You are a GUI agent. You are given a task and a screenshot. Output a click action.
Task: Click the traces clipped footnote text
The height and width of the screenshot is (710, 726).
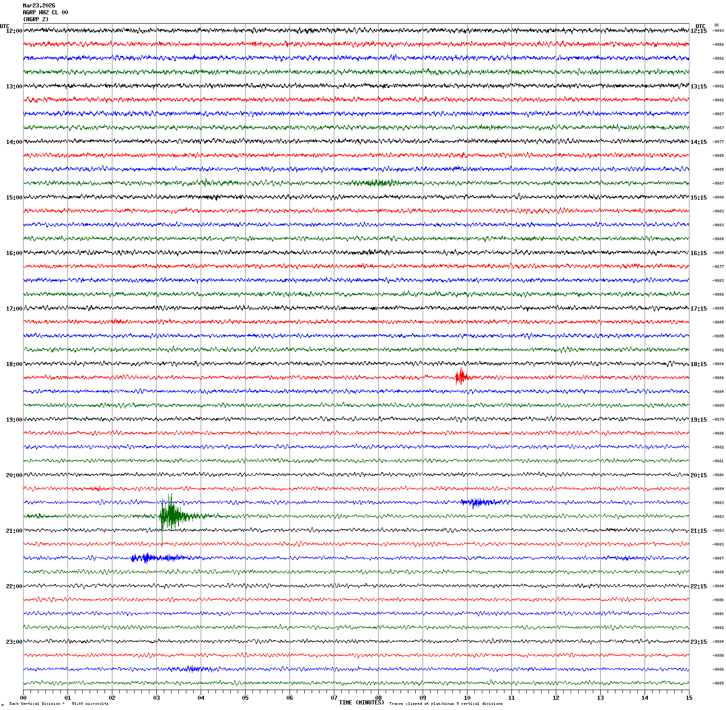pyautogui.click(x=446, y=704)
